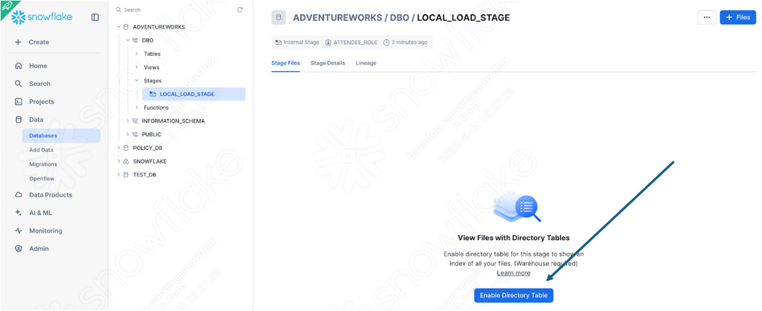Viewport: 762px width, 311px height.
Task: Click the Monitoring pulse icon
Action: [x=19, y=231]
